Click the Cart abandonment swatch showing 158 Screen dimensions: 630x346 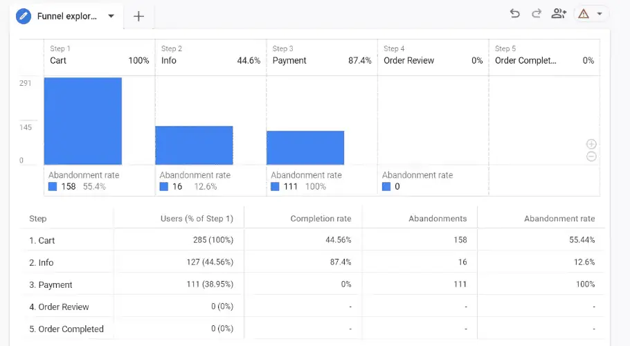pos(53,187)
